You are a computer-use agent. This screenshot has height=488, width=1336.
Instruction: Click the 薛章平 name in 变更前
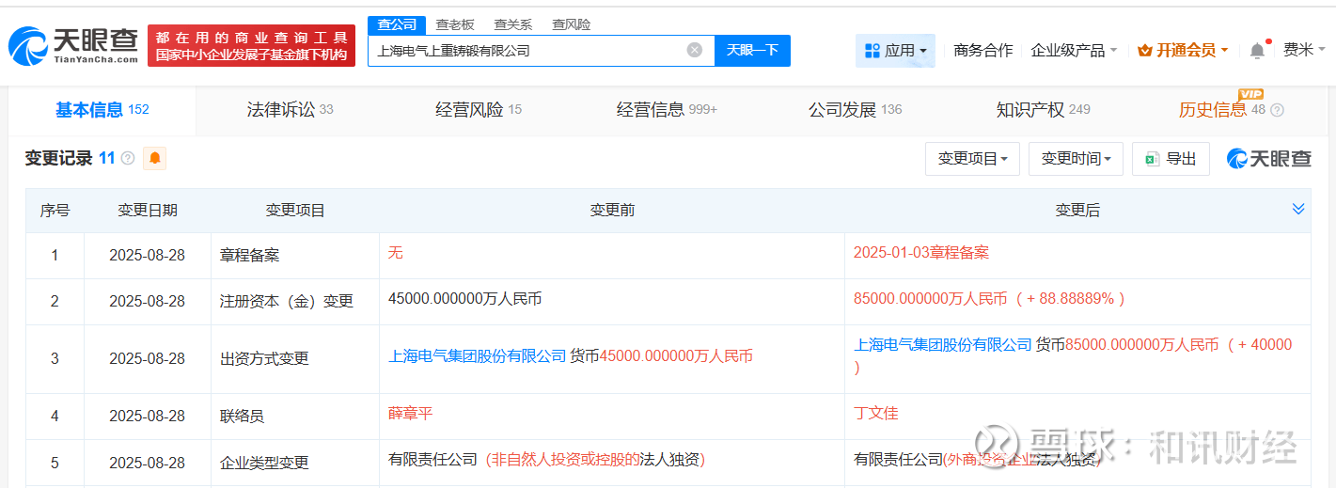pyautogui.click(x=411, y=414)
